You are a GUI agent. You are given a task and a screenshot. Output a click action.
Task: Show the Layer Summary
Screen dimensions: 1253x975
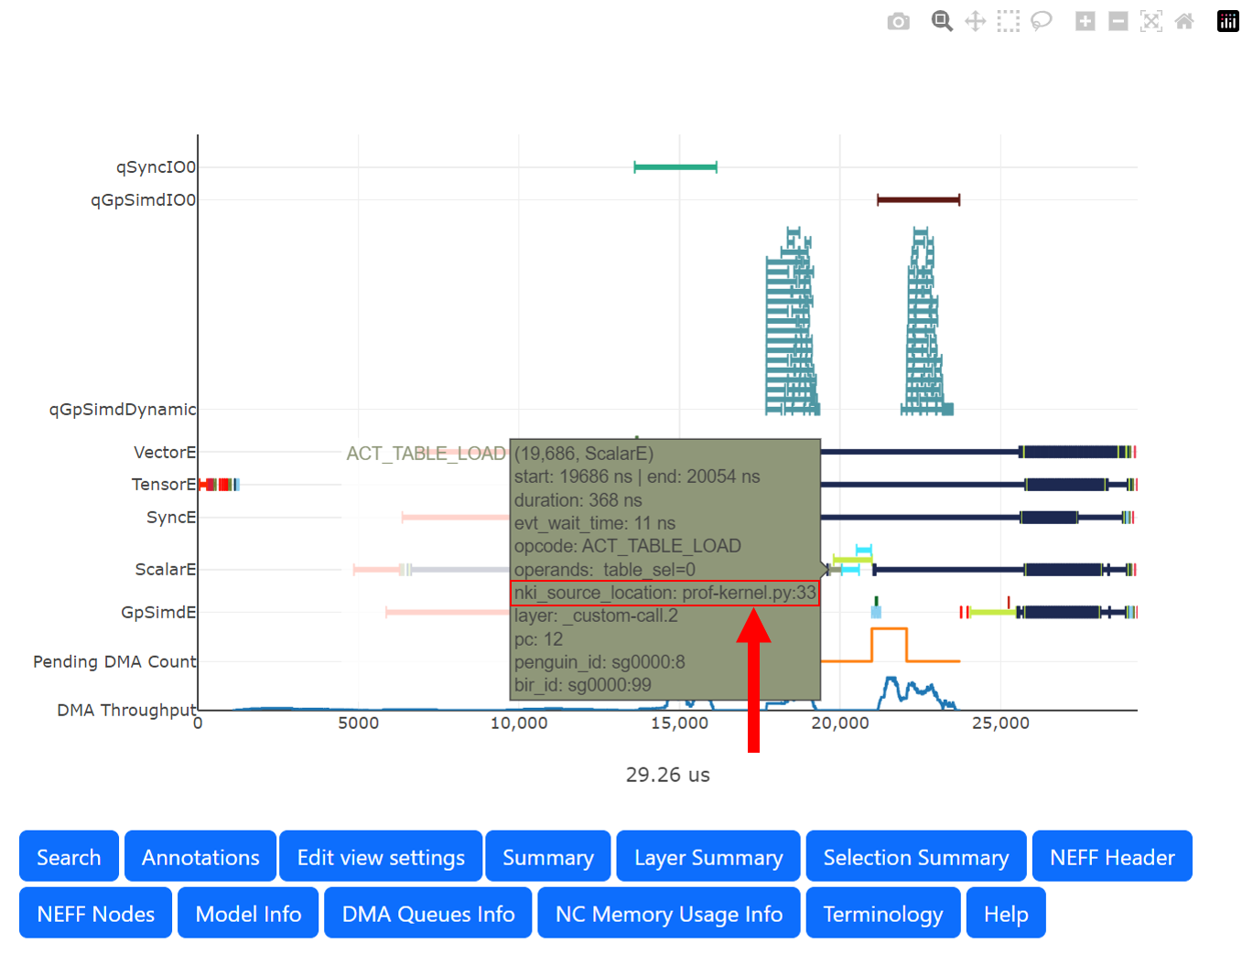(x=708, y=857)
